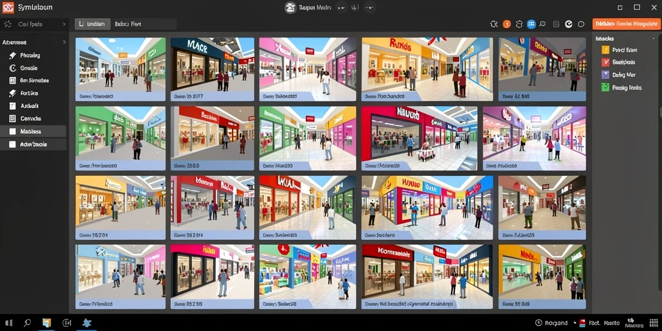This screenshot has width=662, height=331.
Task: Click the white circular refresh icon in the toolbar
Action: (x=569, y=25)
